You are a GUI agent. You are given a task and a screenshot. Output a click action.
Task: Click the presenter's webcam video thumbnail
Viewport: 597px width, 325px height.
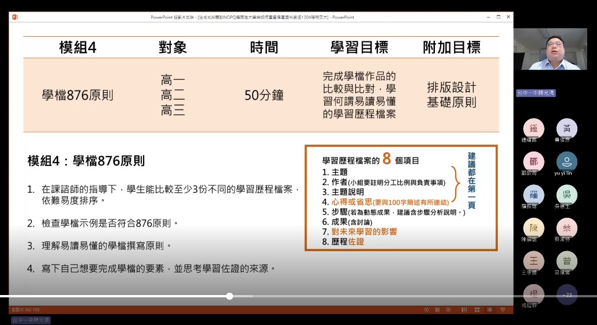click(550, 50)
